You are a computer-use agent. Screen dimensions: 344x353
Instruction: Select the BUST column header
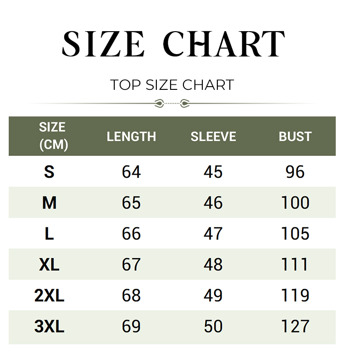pyautogui.click(x=295, y=137)
